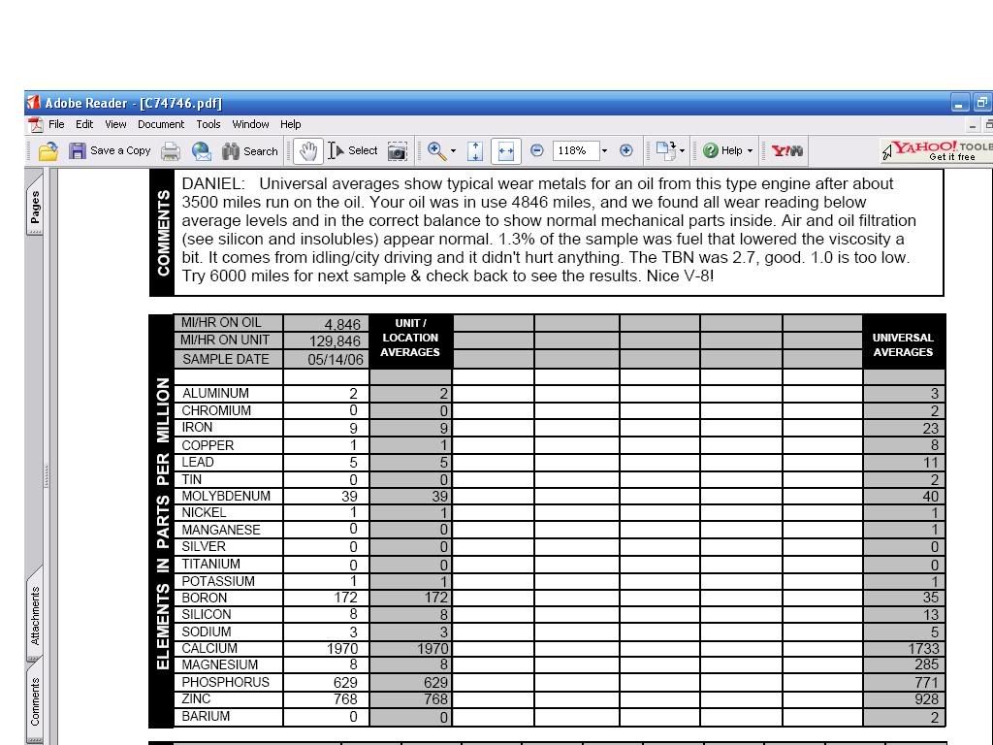Open the Window menu
This screenshot has width=993, height=745.
point(250,124)
